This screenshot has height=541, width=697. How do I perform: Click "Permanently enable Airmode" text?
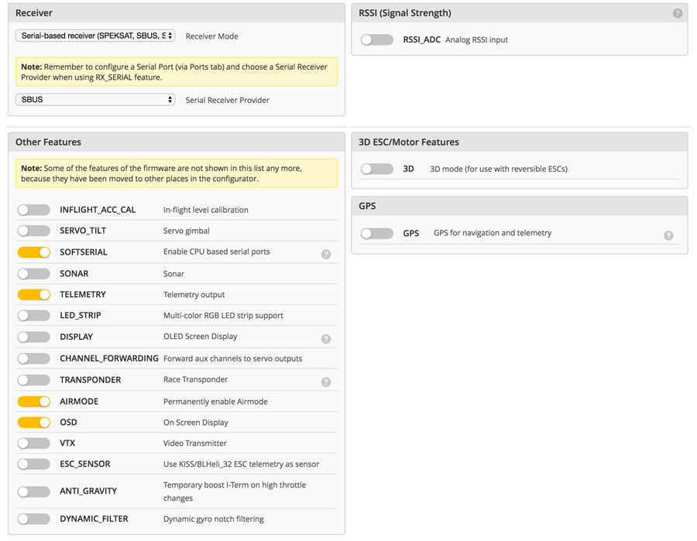[215, 402]
